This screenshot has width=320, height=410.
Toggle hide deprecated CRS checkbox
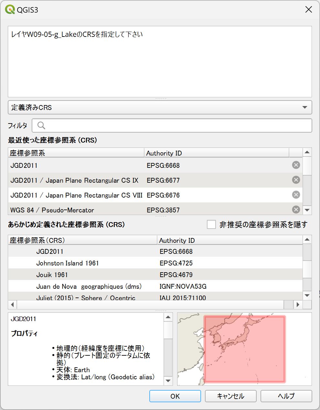(x=211, y=224)
